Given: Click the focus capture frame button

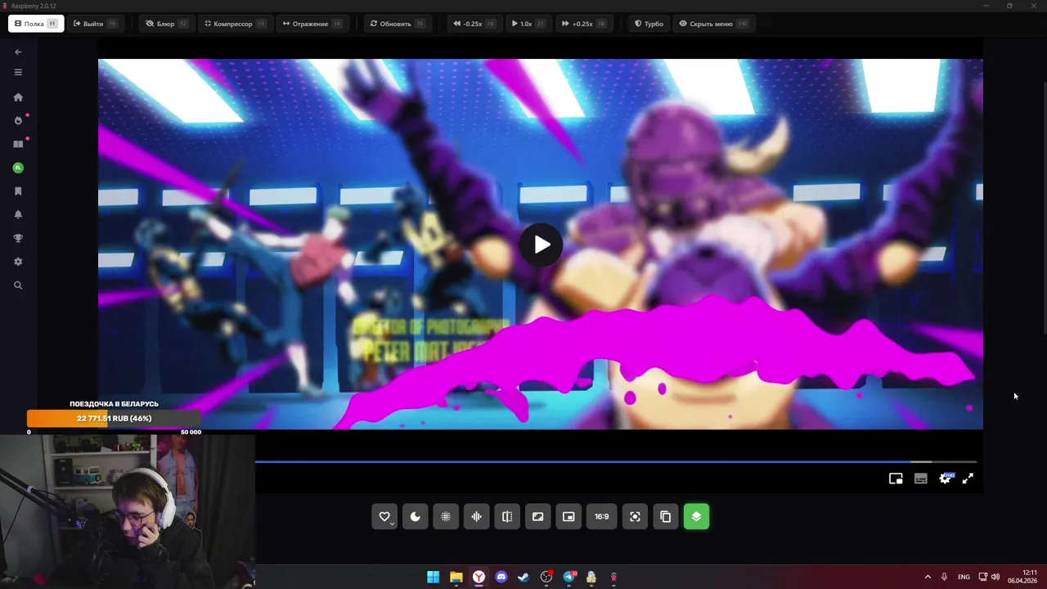Looking at the screenshot, I should (635, 516).
